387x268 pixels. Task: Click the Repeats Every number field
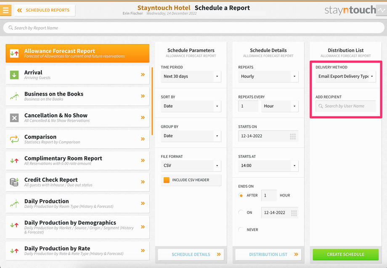click(248, 106)
